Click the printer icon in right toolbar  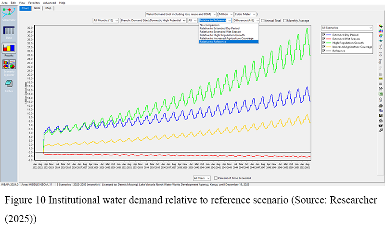coord(380,105)
